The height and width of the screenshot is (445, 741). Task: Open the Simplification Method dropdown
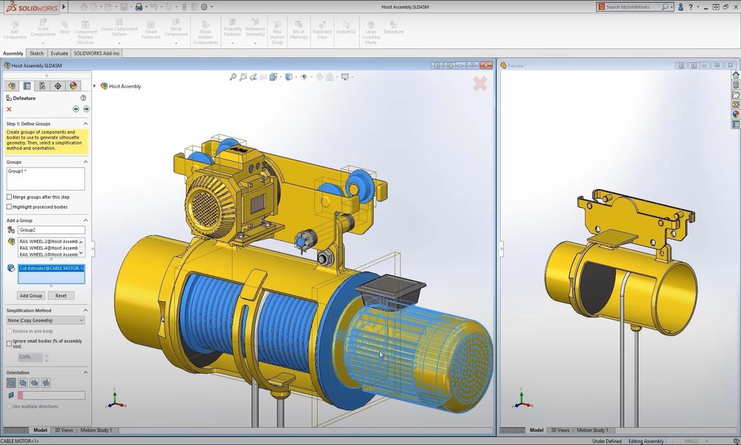pyautogui.click(x=45, y=320)
